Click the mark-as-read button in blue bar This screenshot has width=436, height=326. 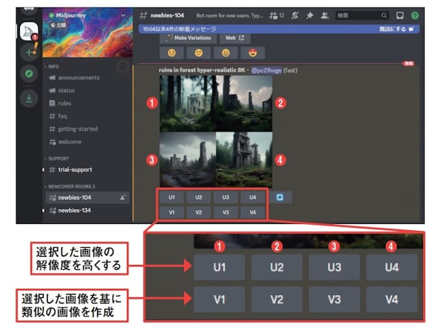[396, 29]
